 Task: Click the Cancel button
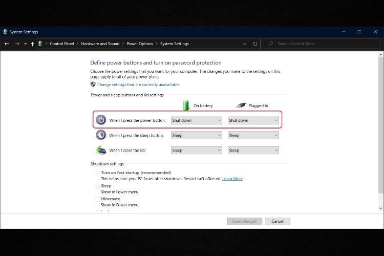278,221
